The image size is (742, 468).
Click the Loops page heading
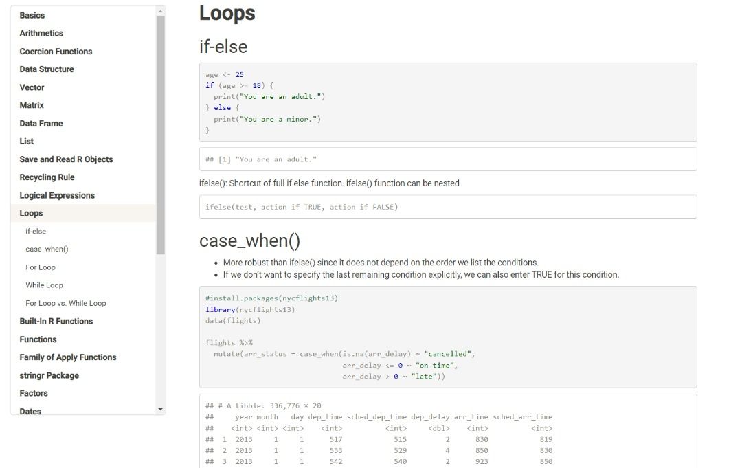click(x=227, y=13)
